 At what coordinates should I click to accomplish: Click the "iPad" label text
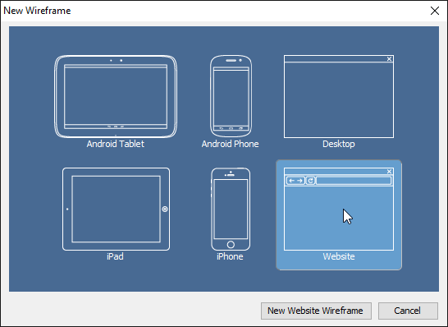115,256
